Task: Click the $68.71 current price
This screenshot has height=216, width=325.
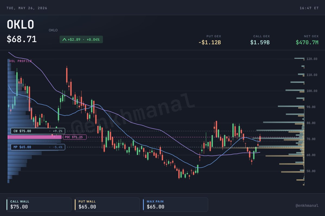Action: point(22,39)
